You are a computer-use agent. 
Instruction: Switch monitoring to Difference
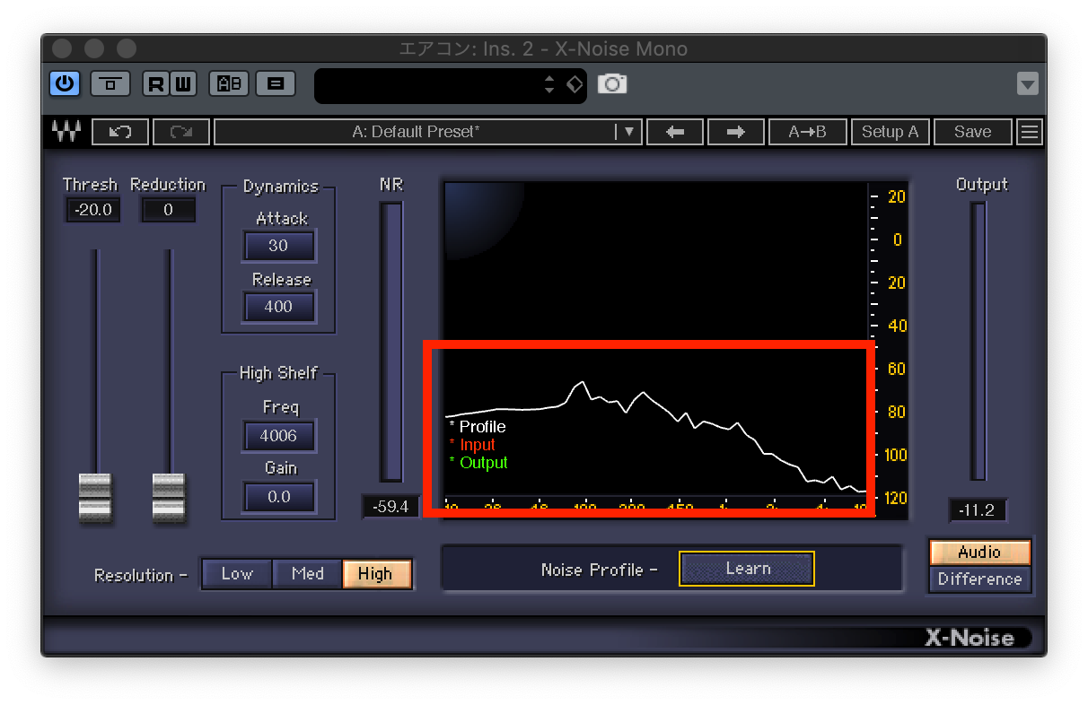979,579
